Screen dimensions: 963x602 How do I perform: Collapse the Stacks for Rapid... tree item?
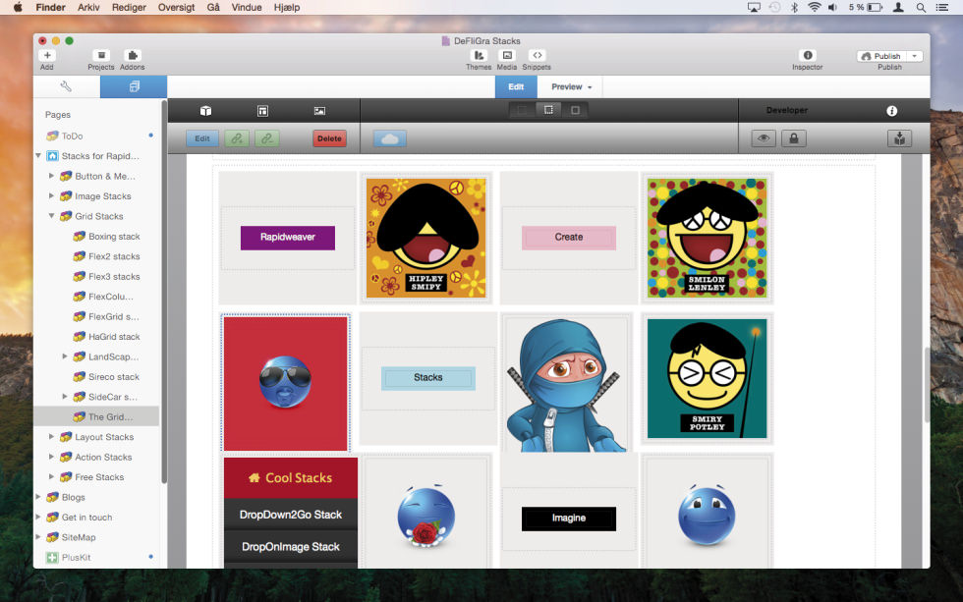click(38, 156)
